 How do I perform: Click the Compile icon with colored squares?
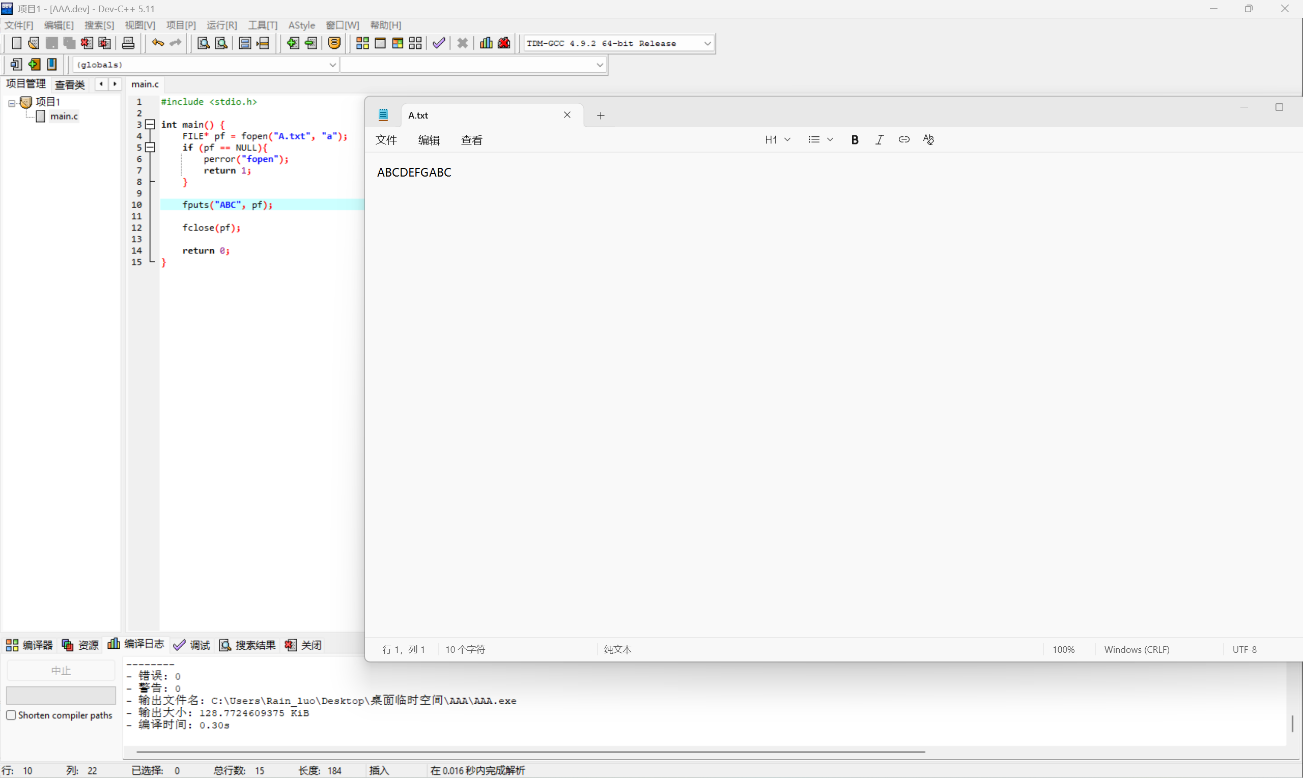click(x=362, y=44)
